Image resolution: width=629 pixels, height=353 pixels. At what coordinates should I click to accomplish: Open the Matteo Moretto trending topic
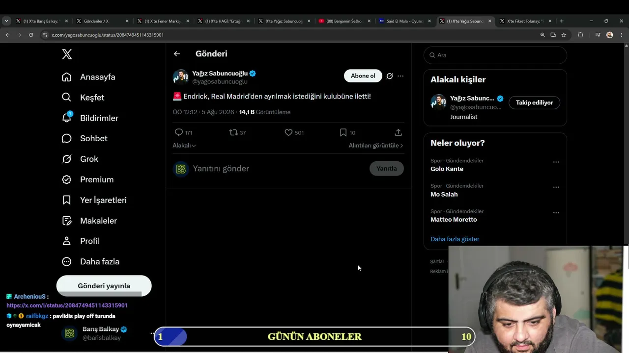tap(454, 220)
